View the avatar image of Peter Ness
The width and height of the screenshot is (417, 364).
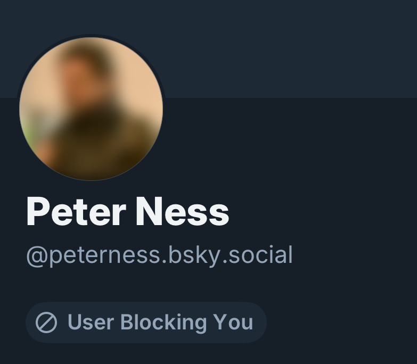91,109
